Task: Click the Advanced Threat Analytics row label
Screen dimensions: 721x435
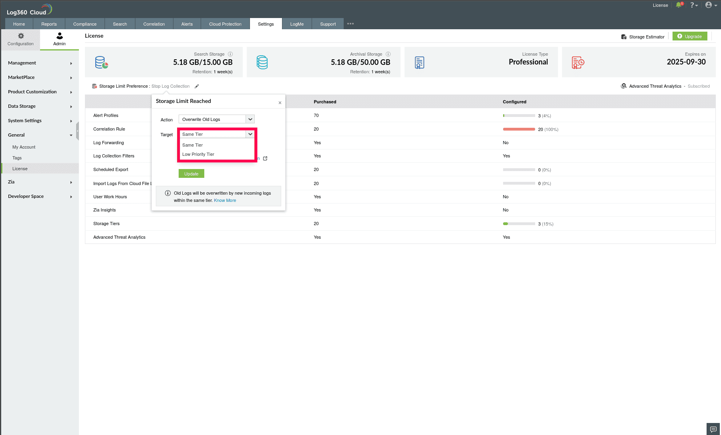Action: click(119, 237)
